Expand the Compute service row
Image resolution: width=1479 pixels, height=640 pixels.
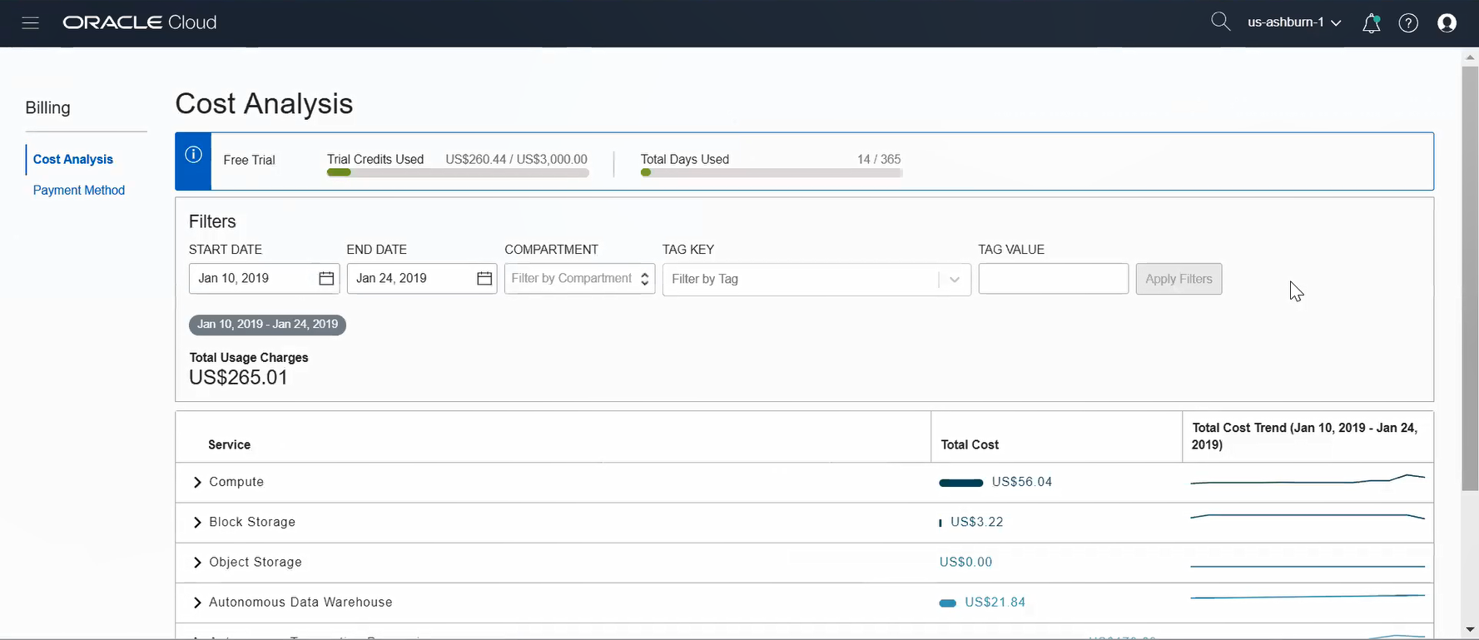(x=197, y=483)
